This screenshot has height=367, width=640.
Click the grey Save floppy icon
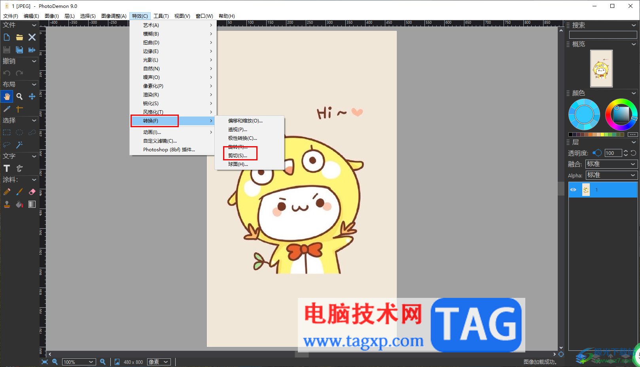(7, 50)
